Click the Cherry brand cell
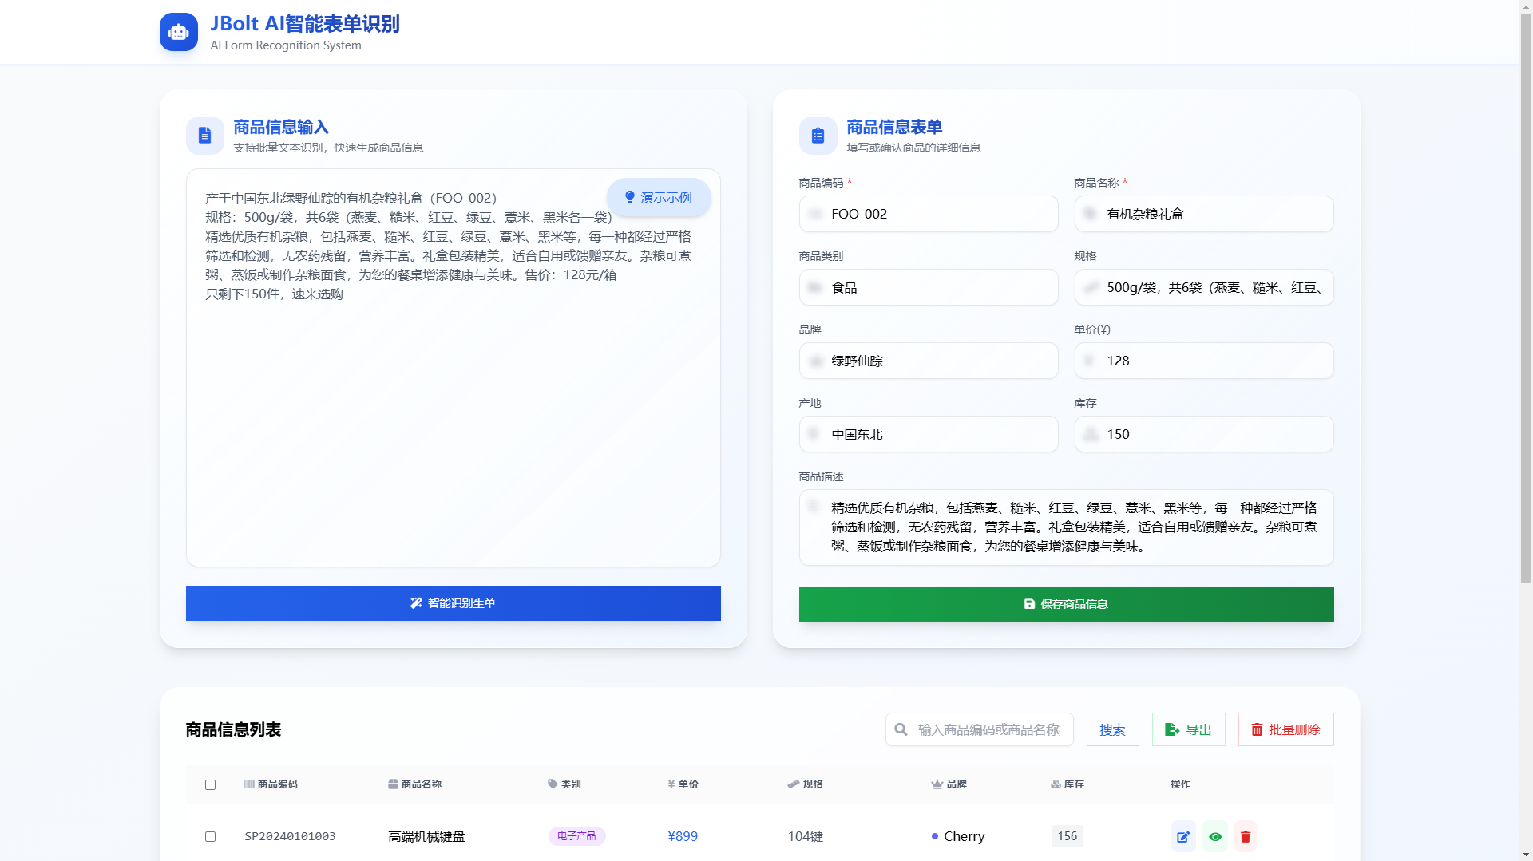This screenshot has height=861, width=1533. [958, 836]
